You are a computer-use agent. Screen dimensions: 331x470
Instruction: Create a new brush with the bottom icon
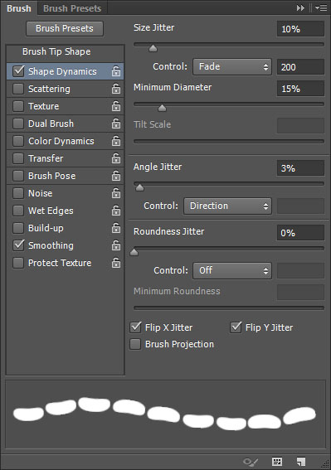[300, 462]
